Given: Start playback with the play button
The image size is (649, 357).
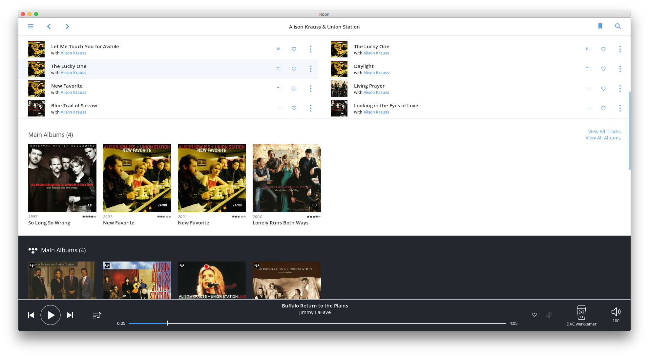Looking at the screenshot, I should [51, 315].
